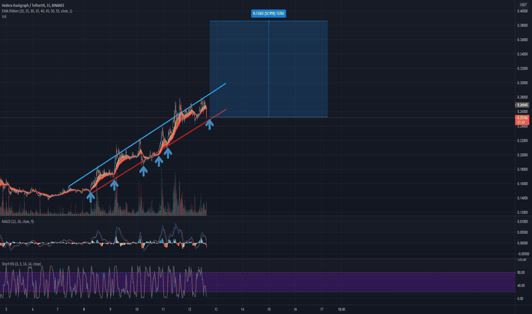Click the date label 16 on time axis

pos(295,309)
